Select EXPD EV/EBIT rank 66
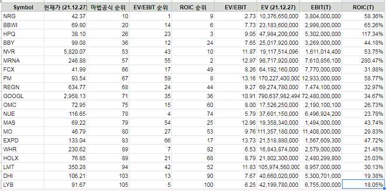This screenshot has height=191, width=386. point(150,140)
